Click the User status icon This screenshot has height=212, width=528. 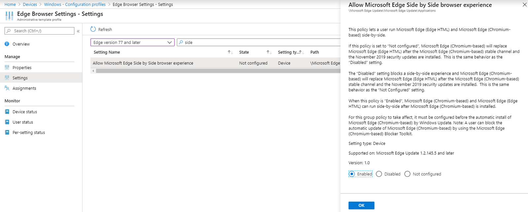point(7,122)
